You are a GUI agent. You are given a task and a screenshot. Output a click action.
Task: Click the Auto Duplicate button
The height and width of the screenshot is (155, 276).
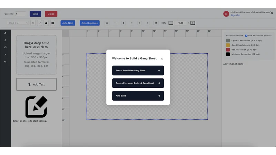(x=90, y=23)
